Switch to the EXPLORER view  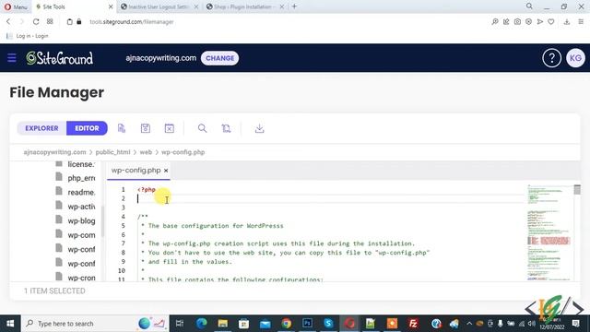[x=41, y=128]
